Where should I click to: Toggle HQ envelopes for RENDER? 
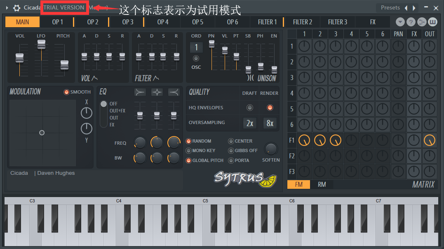tap(270, 108)
